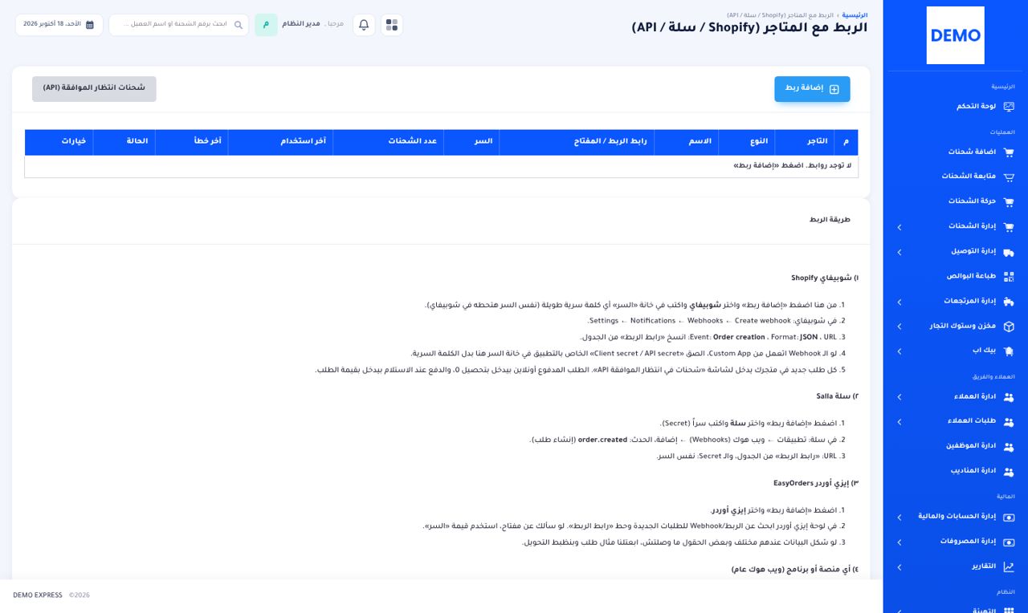Open متابعة الشحنات menu item
Screen dimensions: 1028x613
(x=956, y=177)
